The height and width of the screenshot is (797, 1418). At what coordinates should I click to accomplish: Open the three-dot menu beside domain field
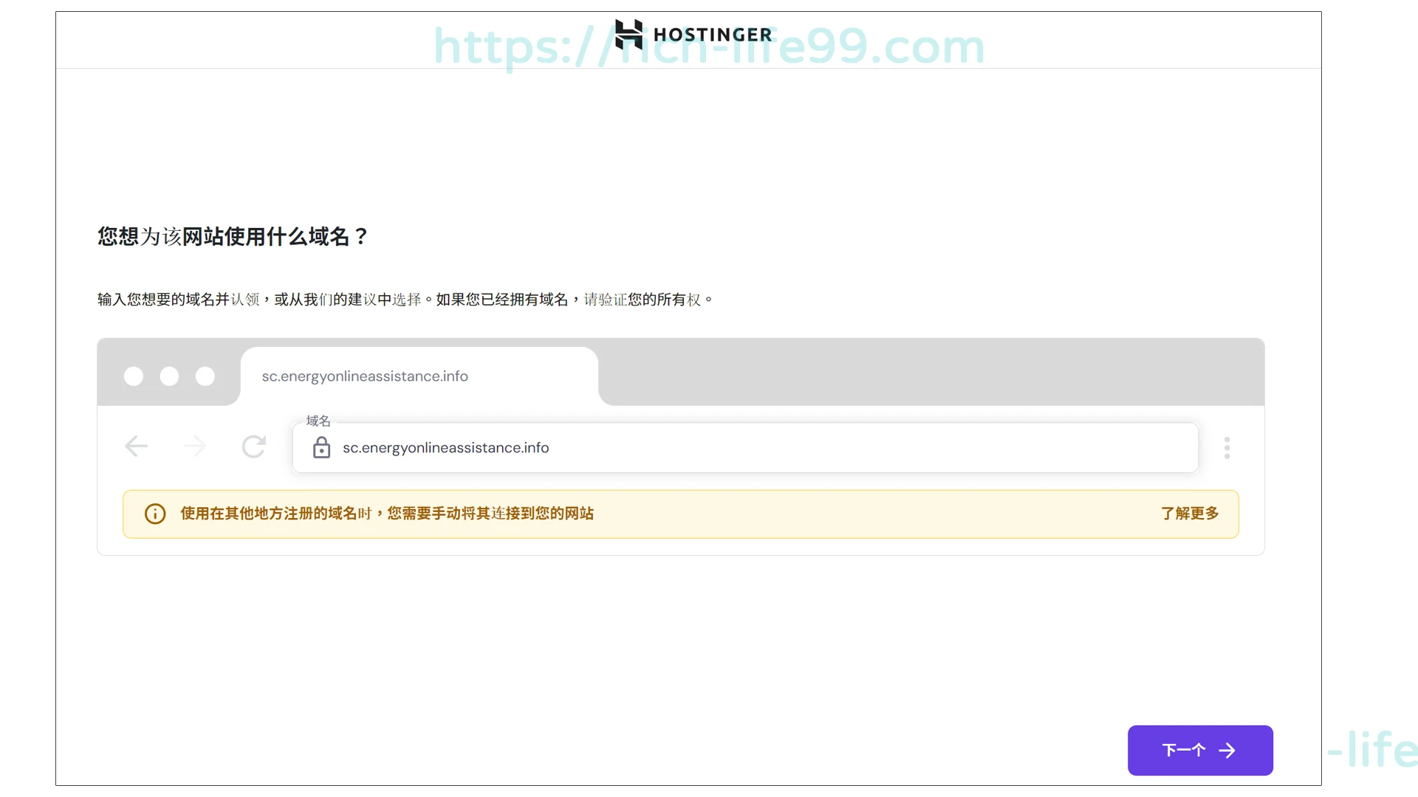tap(1227, 448)
